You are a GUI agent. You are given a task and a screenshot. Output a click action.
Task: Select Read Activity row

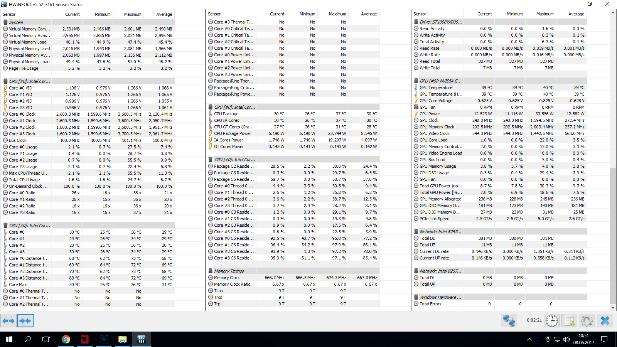tap(499, 29)
